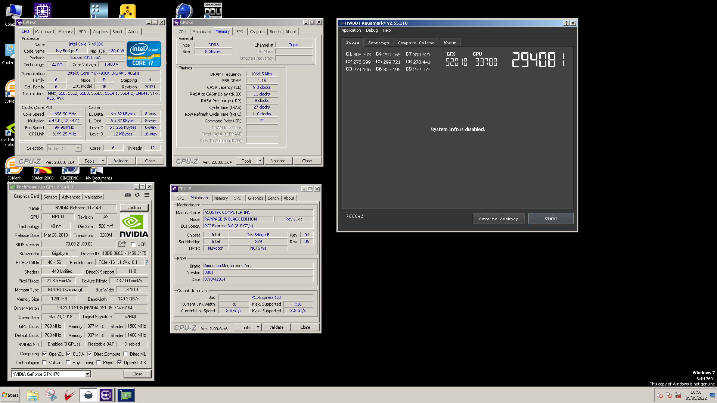
Task: Click Lookup button in GPU-Z
Action: (x=134, y=208)
